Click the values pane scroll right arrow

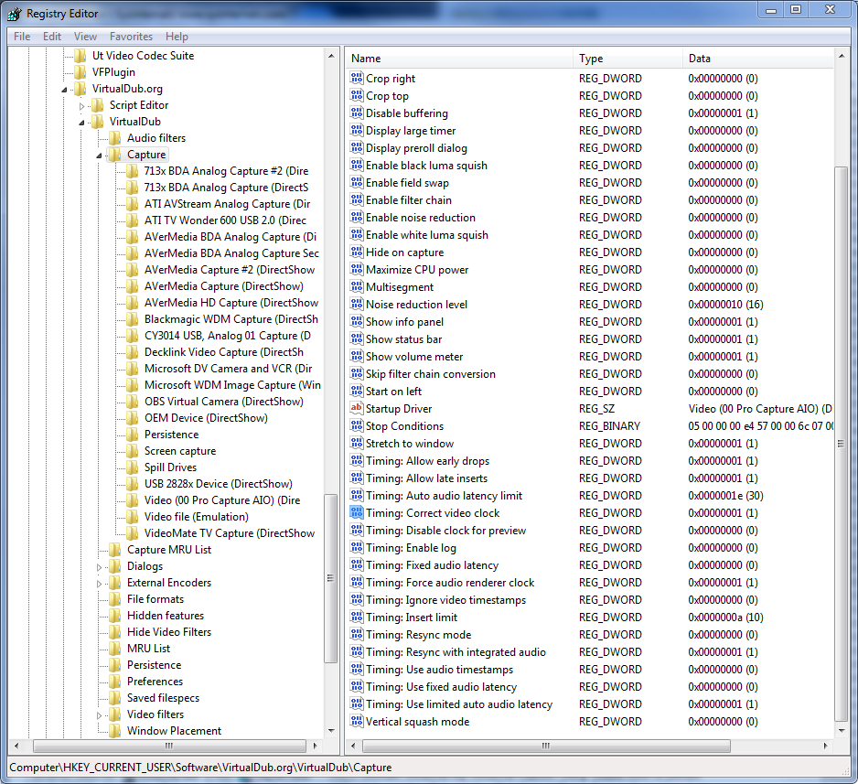825,746
